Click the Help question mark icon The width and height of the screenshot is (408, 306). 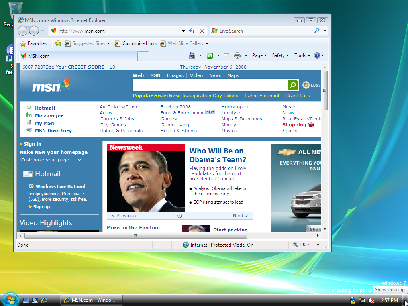click(x=317, y=55)
